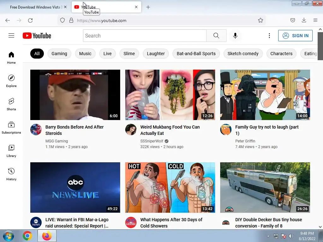Open the Windows Start menu
Viewport: 323px width, 242px height.
tap(9, 236)
